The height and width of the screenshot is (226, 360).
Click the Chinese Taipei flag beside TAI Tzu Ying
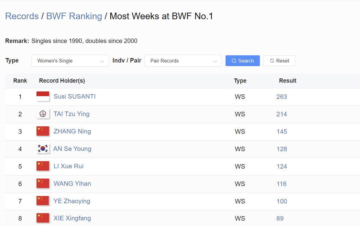[43, 114]
